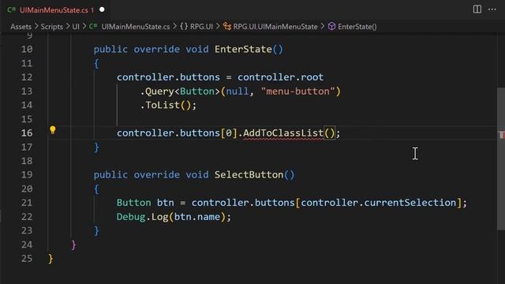Click line number 16 in the gutter

[x=27, y=133]
